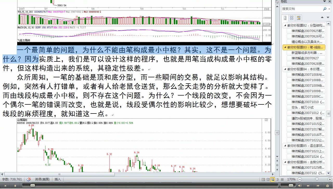Switch to Full Screen Reading view icon

click(268, 179)
